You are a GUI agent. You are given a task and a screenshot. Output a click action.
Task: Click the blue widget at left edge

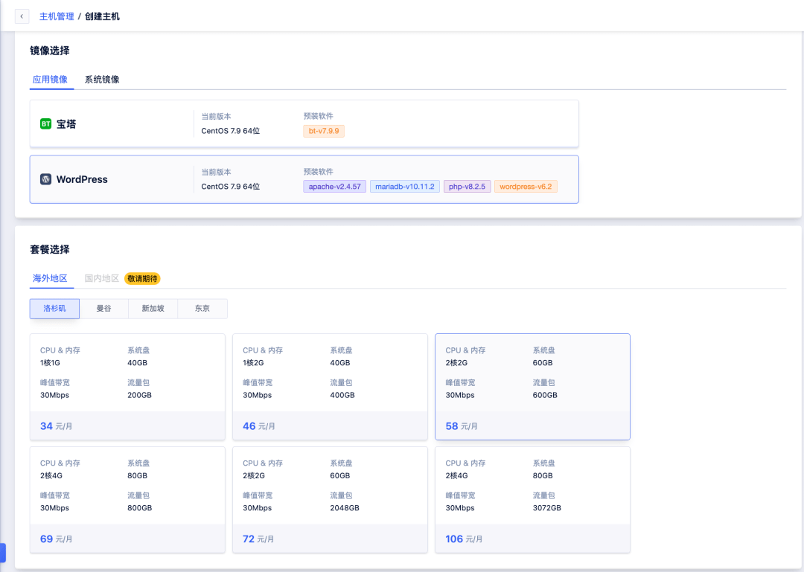coord(3,553)
